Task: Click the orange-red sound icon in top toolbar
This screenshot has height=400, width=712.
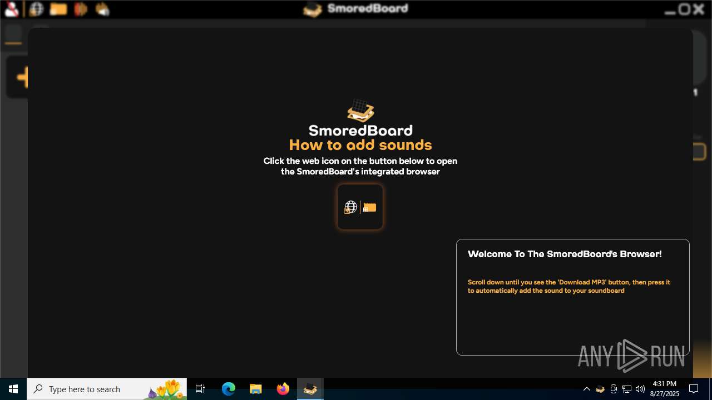Action: pos(81,9)
